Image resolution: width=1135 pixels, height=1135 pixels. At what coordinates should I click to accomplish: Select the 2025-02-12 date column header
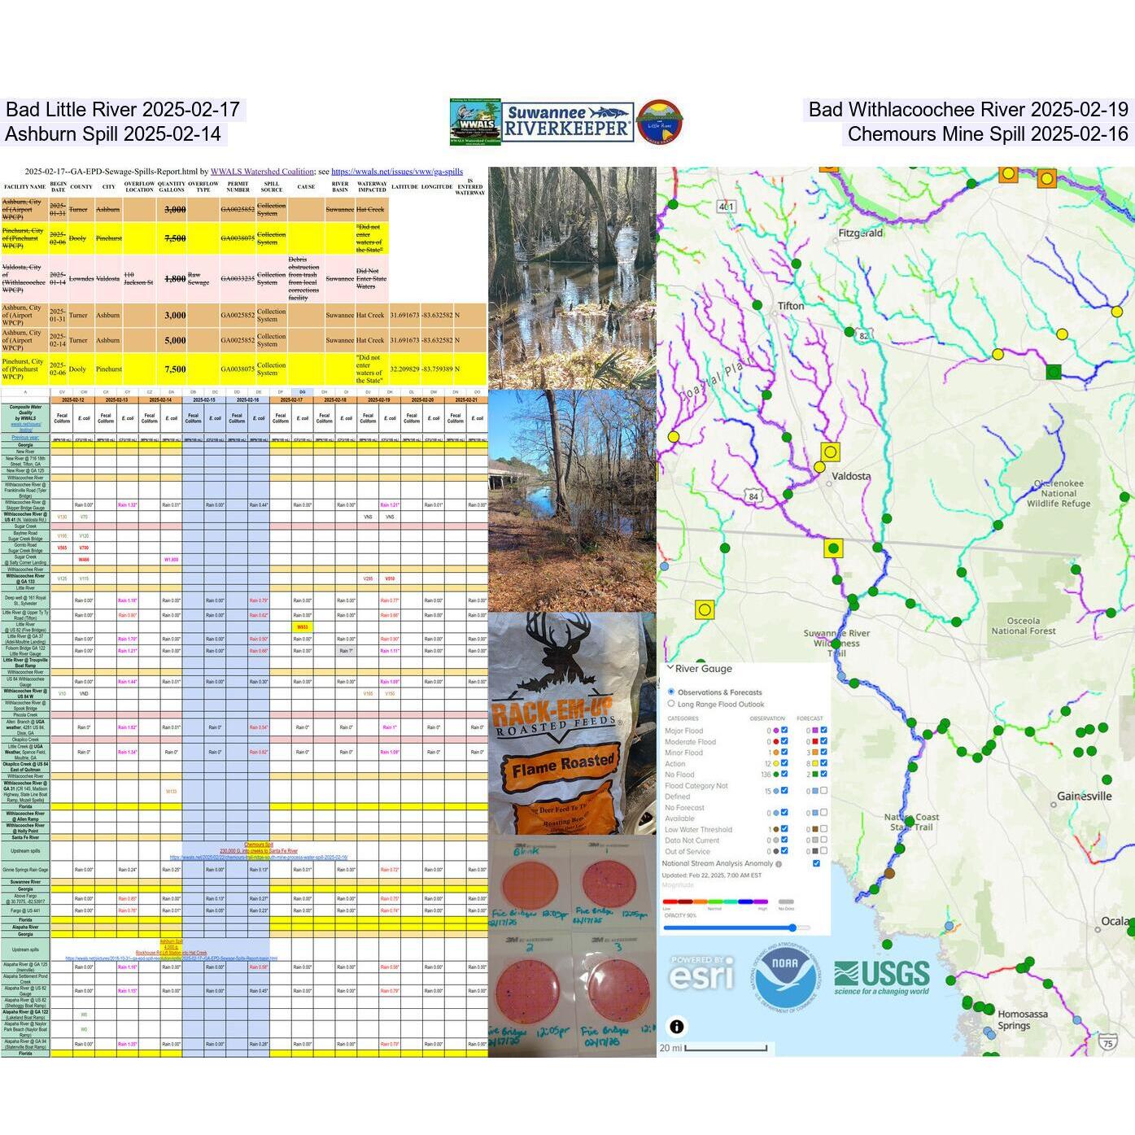[72, 400]
